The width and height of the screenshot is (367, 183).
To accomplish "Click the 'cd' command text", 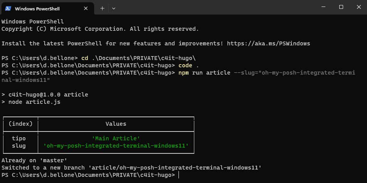I will click(x=84, y=58).
